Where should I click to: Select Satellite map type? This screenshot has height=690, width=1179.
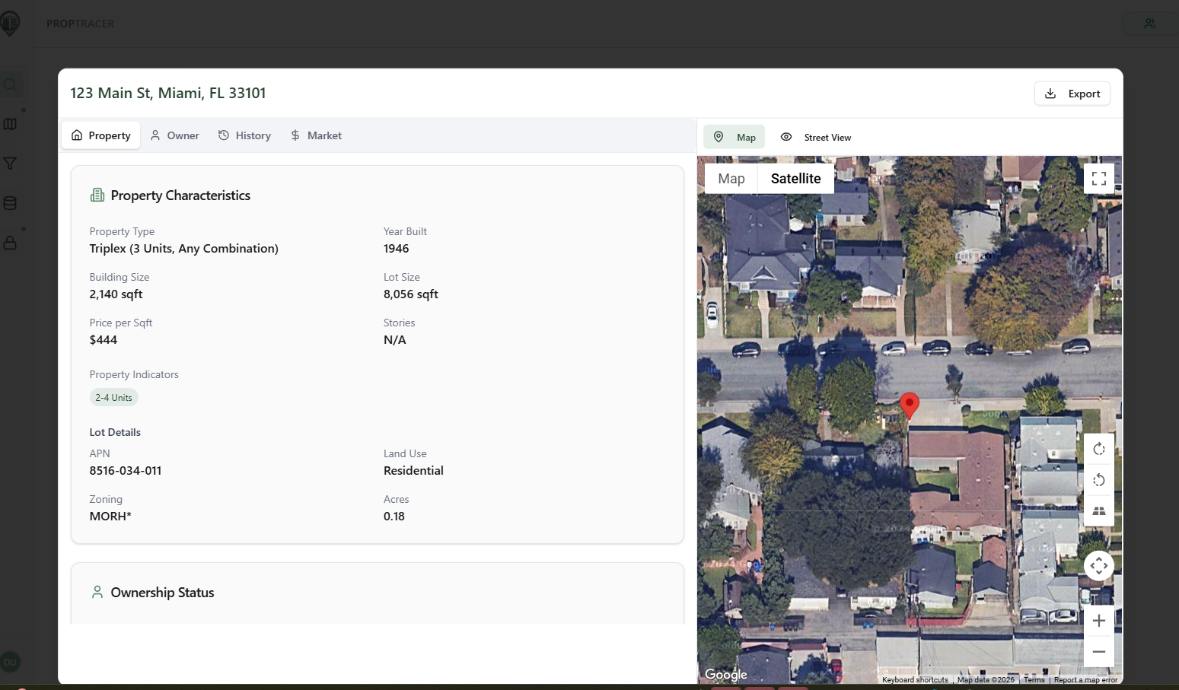point(796,179)
